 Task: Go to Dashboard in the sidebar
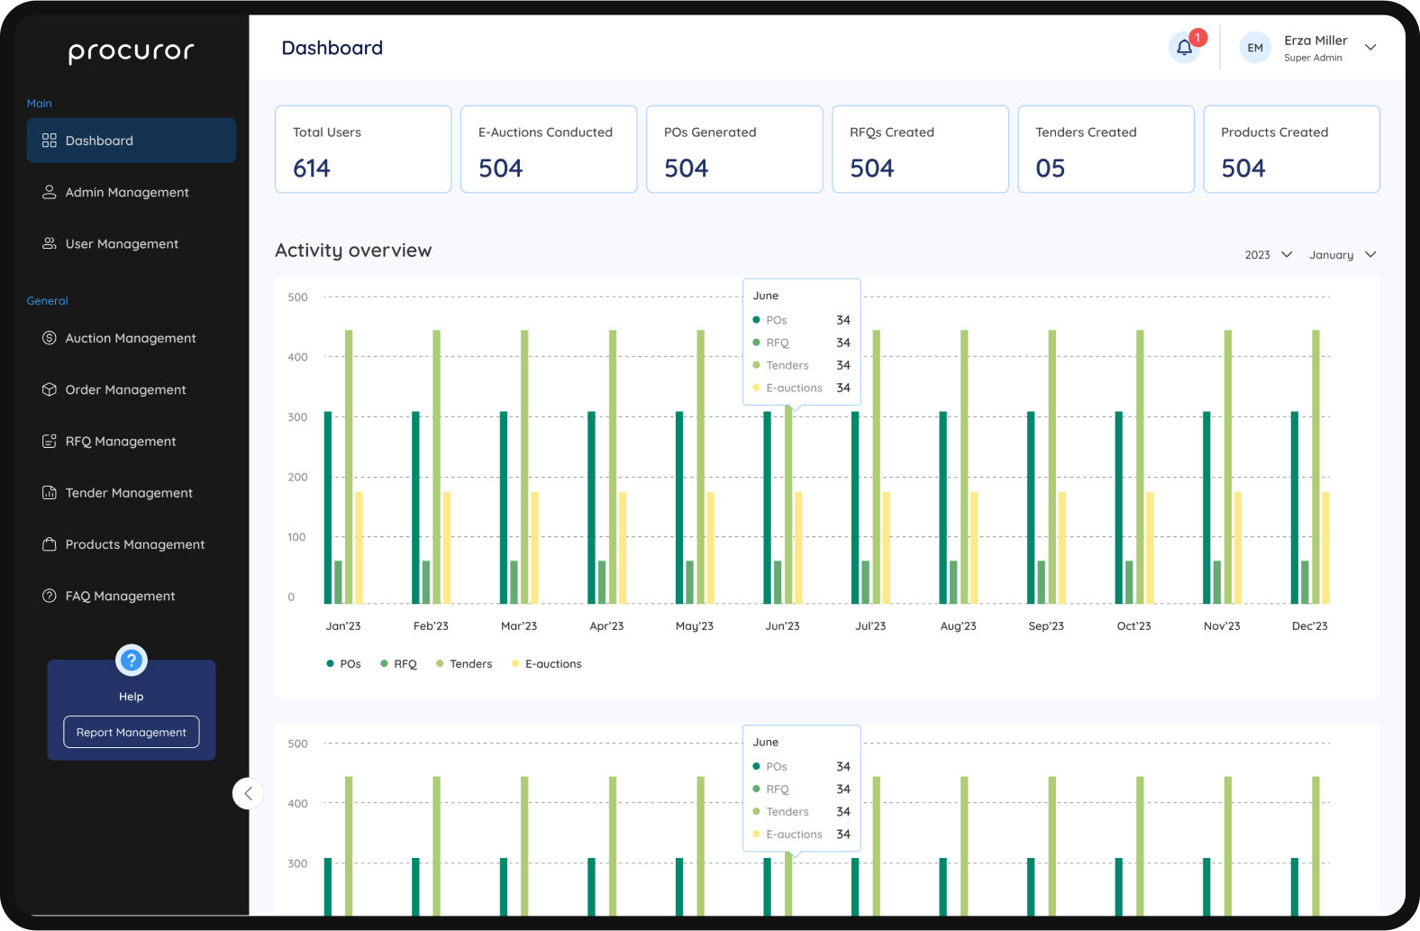click(x=132, y=141)
